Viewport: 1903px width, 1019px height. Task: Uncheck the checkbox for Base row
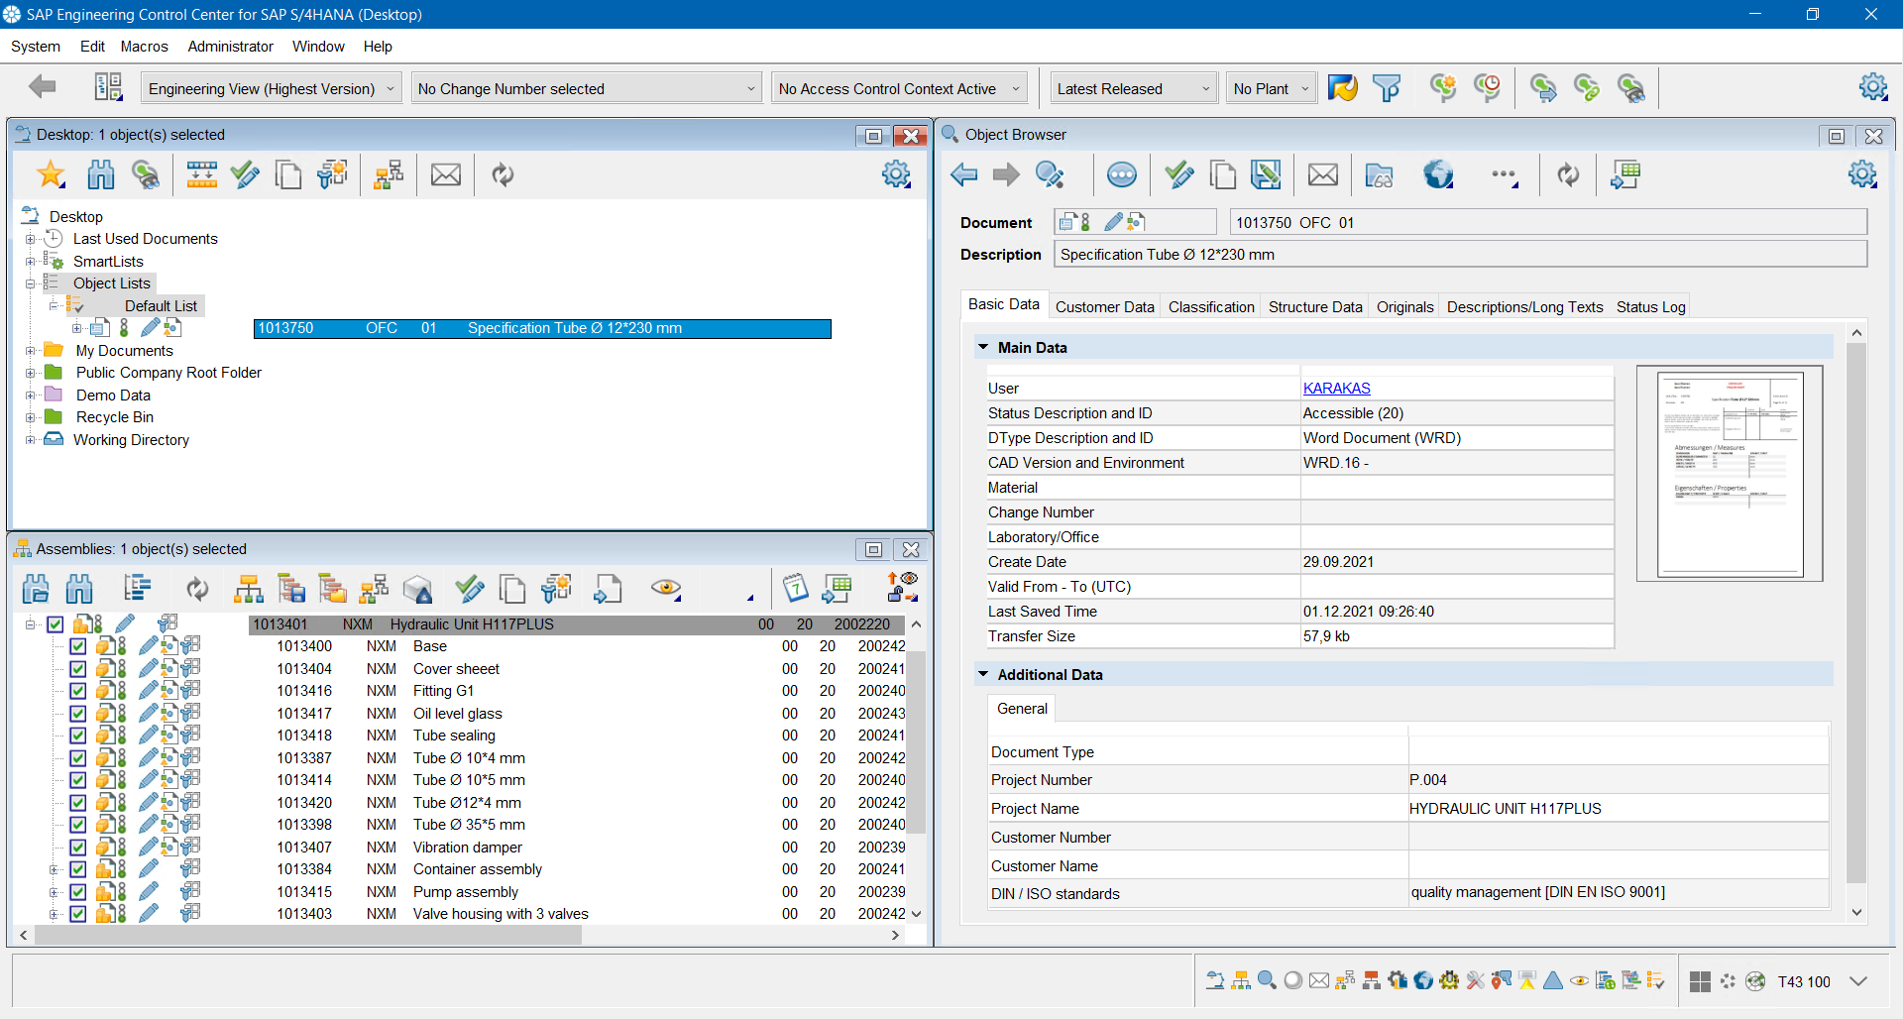tap(78, 646)
